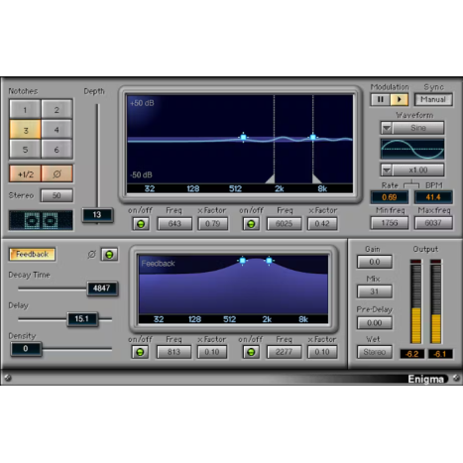Toggle the first feedback filter on/off LED
Screen dimensions: 463x463
point(140,352)
